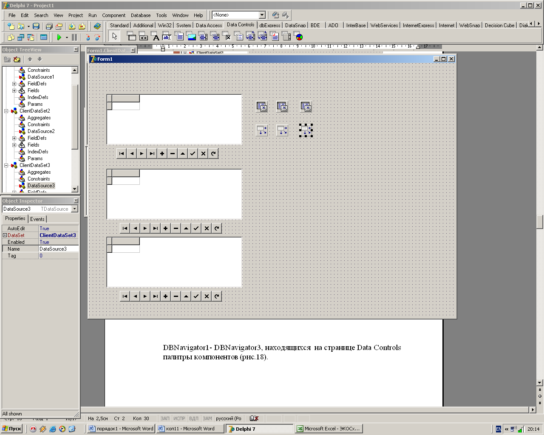
Task: Select DataSource2 in Object TreeView
Action: click(x=41, y=131)
